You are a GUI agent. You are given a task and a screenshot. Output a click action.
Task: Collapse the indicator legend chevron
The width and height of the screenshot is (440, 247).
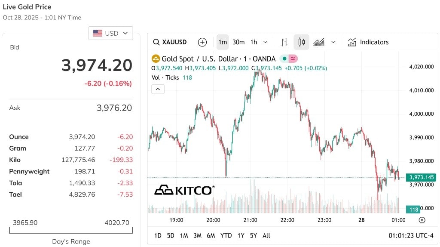point(158,89)
